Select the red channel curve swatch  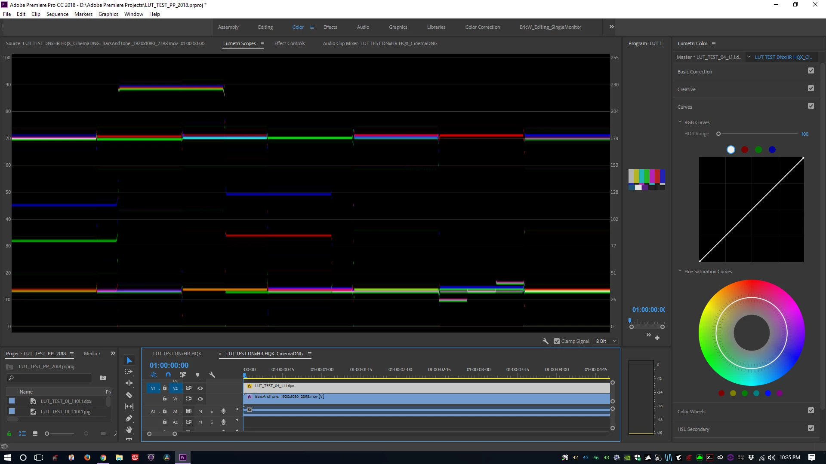(745, 150)
